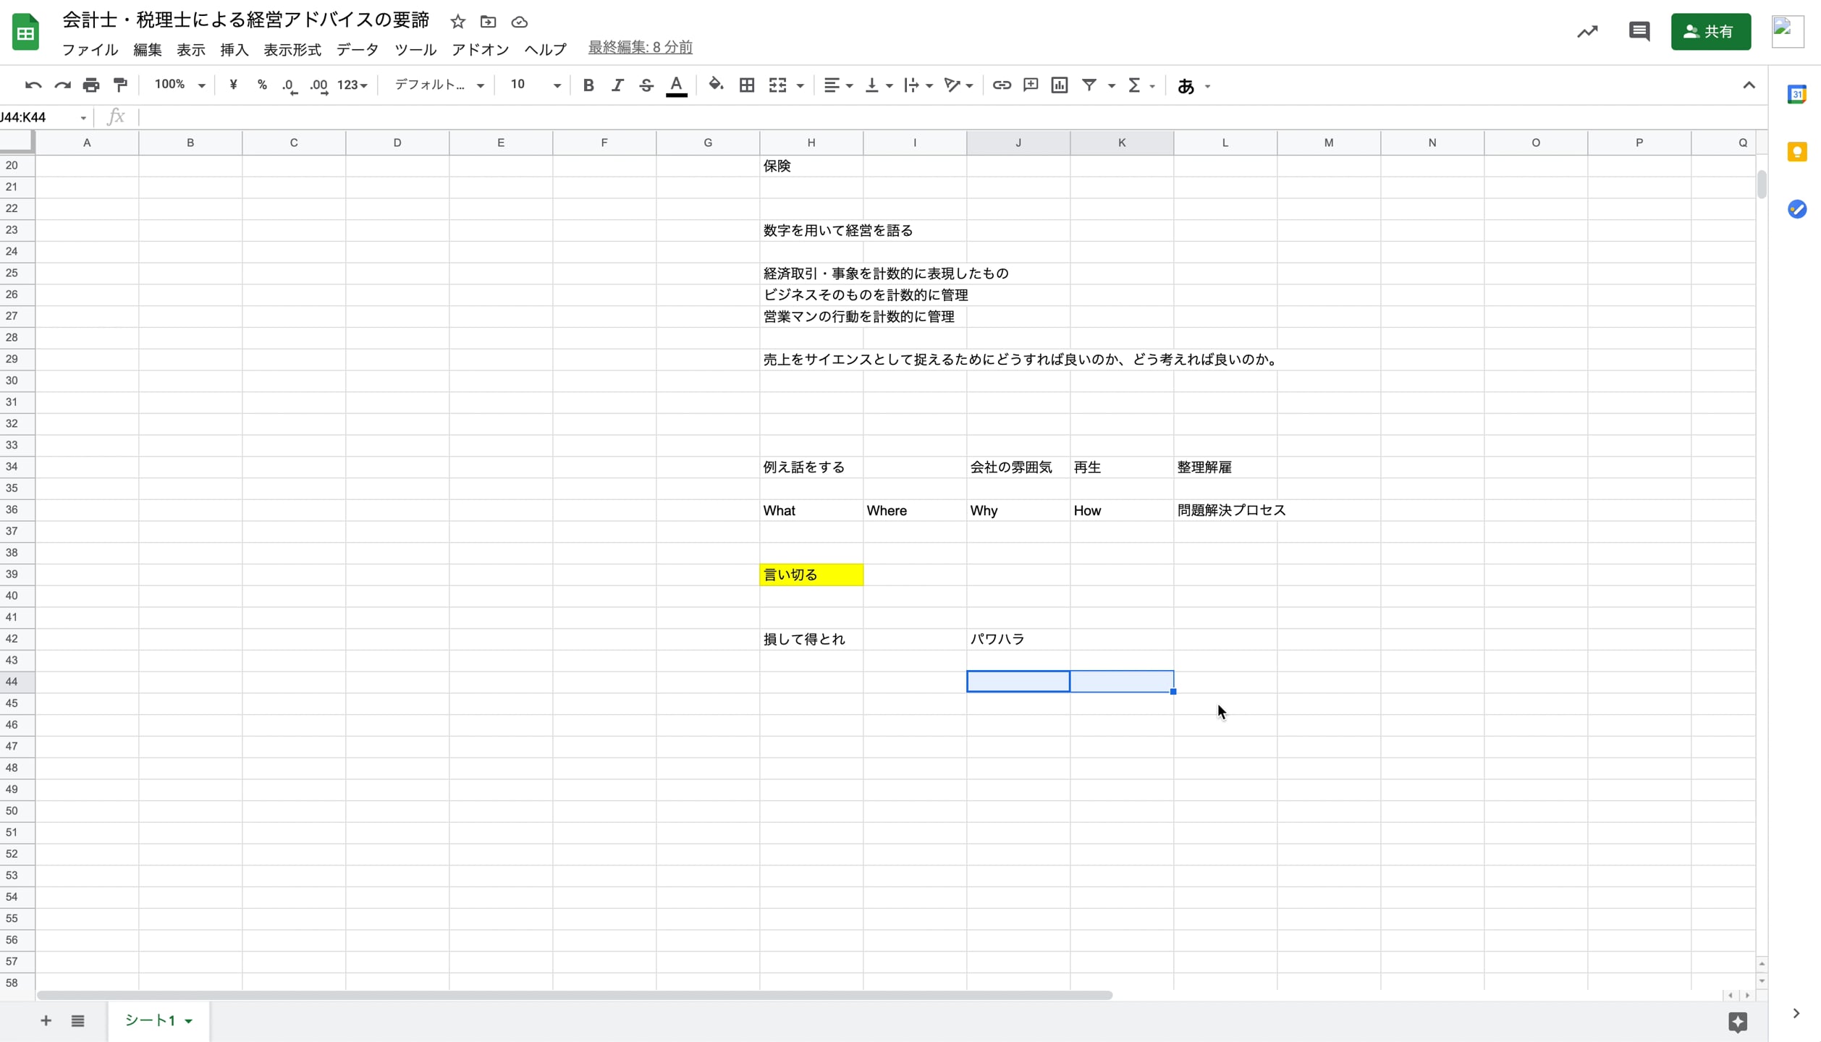Toggle bold formatting

[x=588, y=85]
